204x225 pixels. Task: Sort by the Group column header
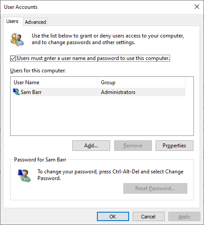click(x=141, y=82)
